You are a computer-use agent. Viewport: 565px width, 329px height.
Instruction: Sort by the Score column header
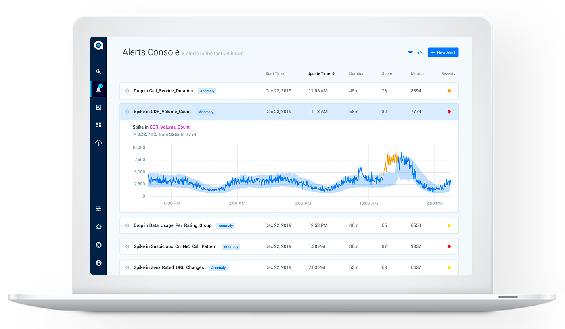387,74
